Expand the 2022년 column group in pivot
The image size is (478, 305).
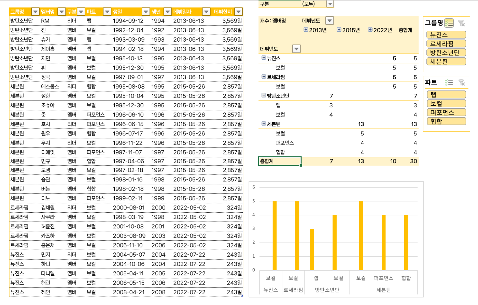[370, 30]
